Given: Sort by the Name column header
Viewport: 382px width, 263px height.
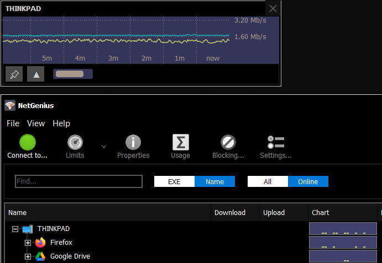Looking at the screenshot, I should tap(108, 213).
